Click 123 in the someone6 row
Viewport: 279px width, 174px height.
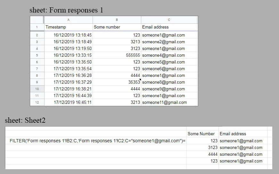click(117, 69)
